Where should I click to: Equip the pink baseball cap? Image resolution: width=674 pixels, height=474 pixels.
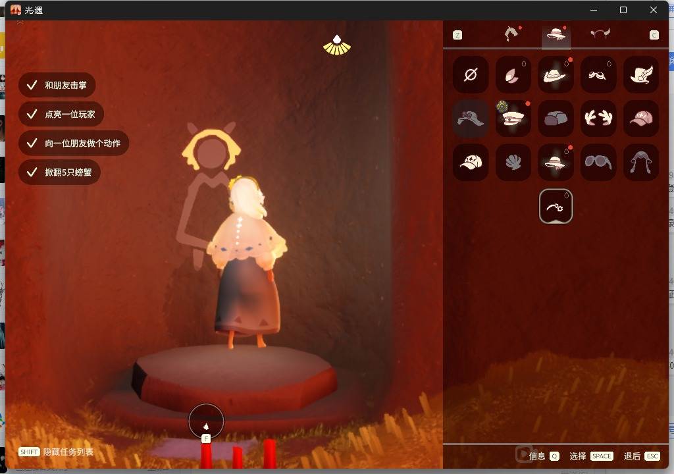coord(641,118)
